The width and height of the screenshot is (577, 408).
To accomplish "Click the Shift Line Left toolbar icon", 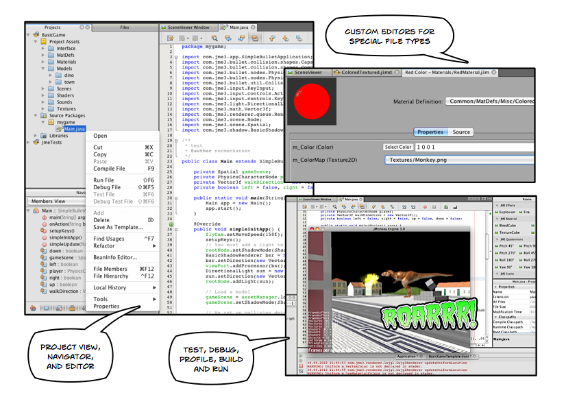I will pos(229,38).
